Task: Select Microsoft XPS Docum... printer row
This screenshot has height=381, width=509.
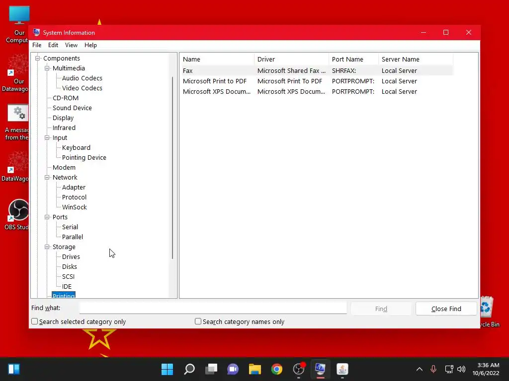Action: coord(317,91)
